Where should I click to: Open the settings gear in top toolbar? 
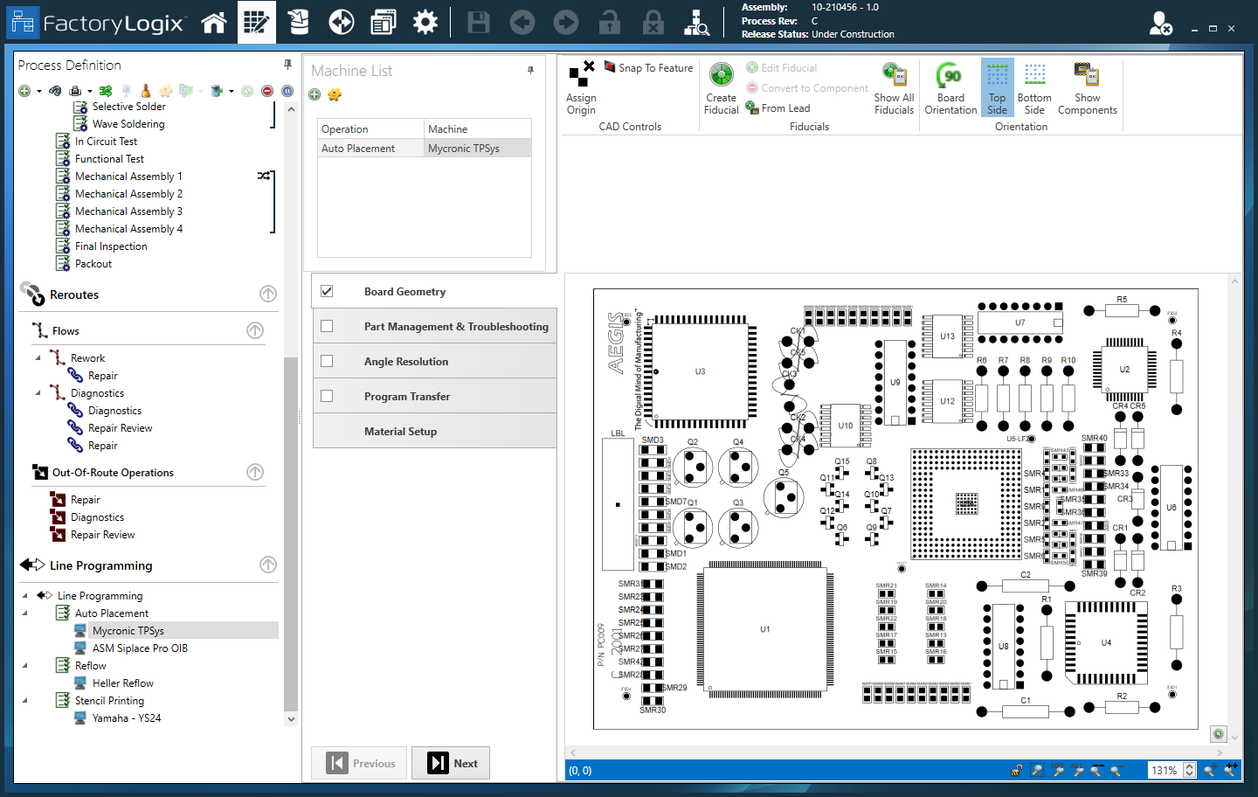click(425, 23)
